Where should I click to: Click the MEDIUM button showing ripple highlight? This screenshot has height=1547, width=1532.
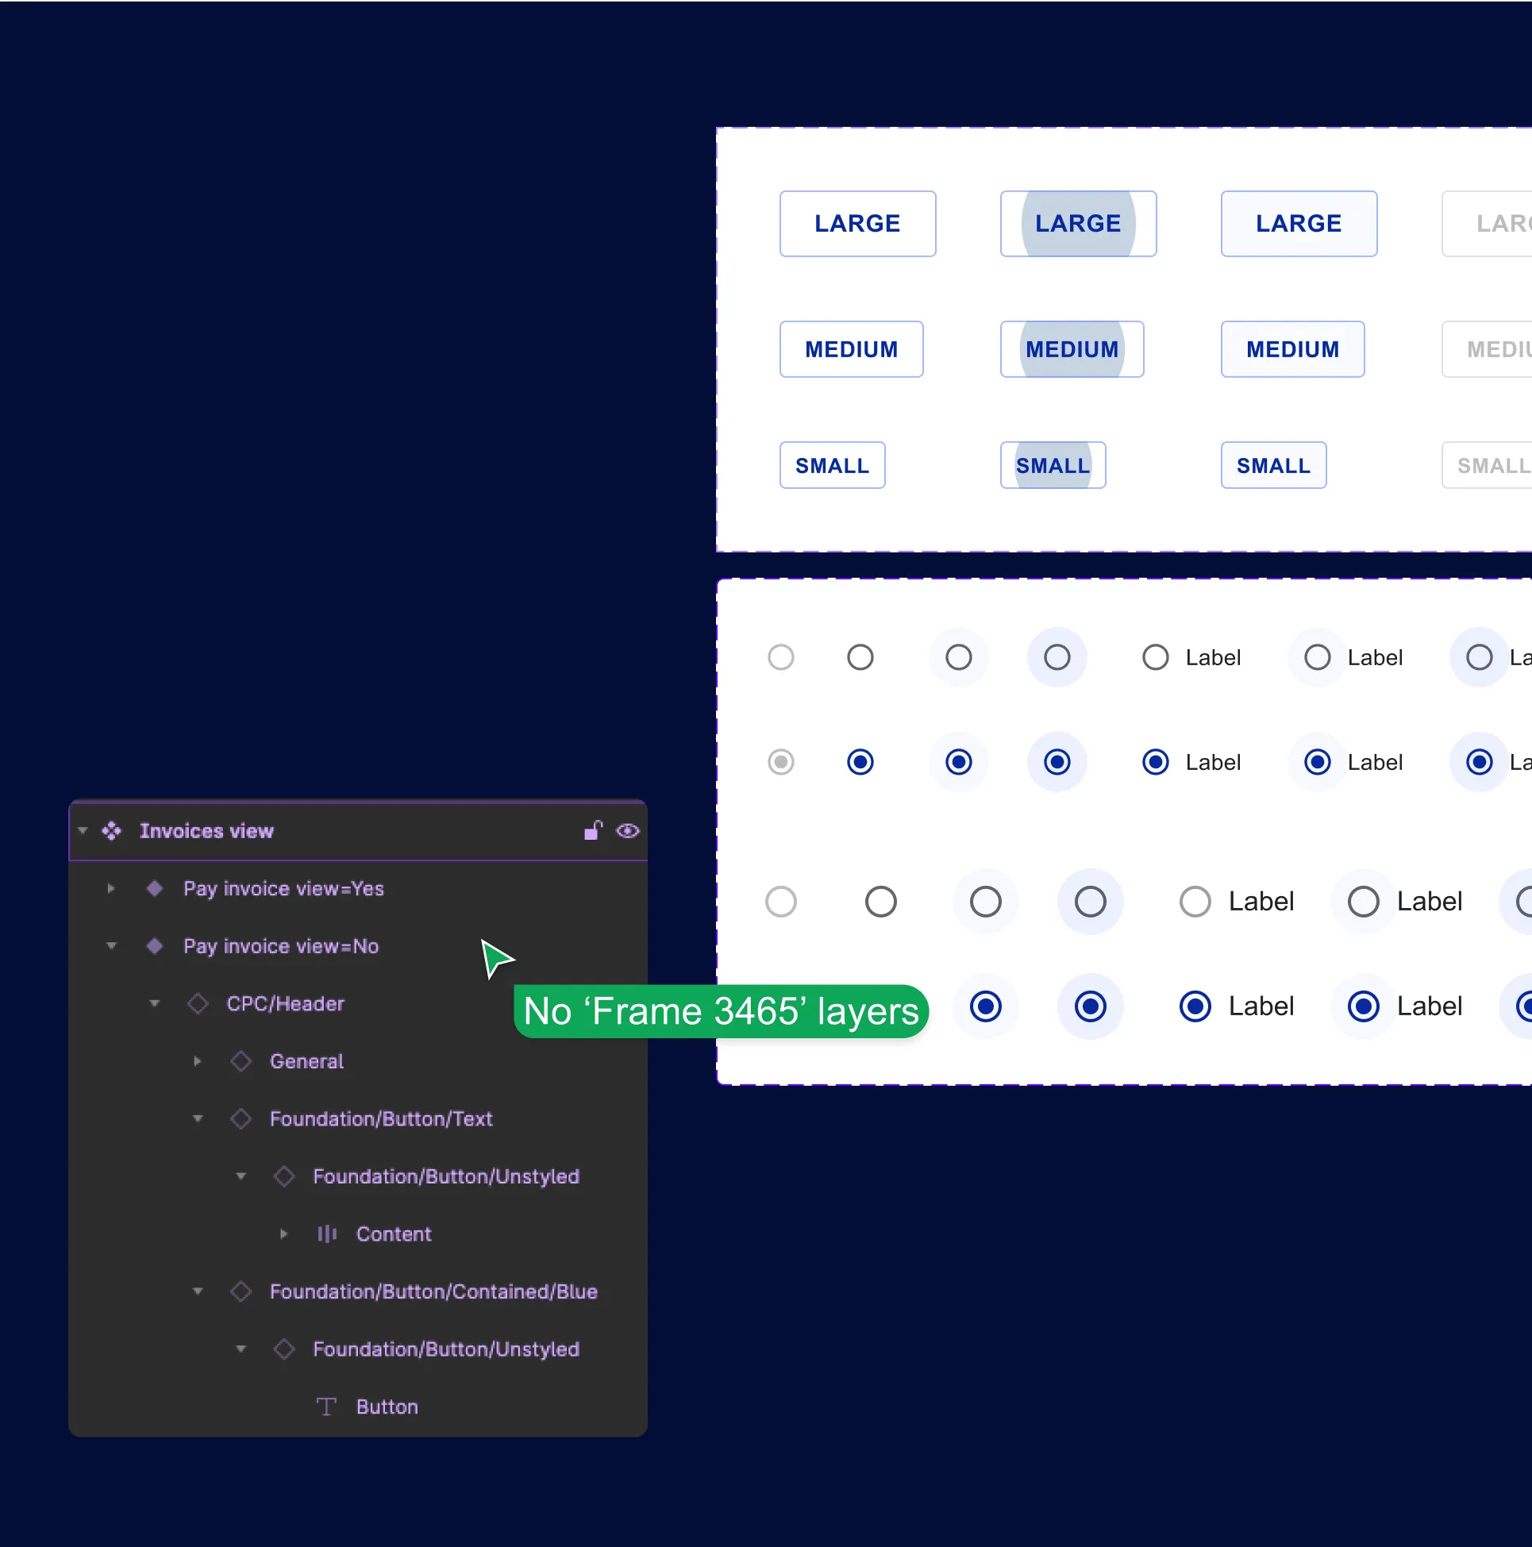pos(1072,349)
